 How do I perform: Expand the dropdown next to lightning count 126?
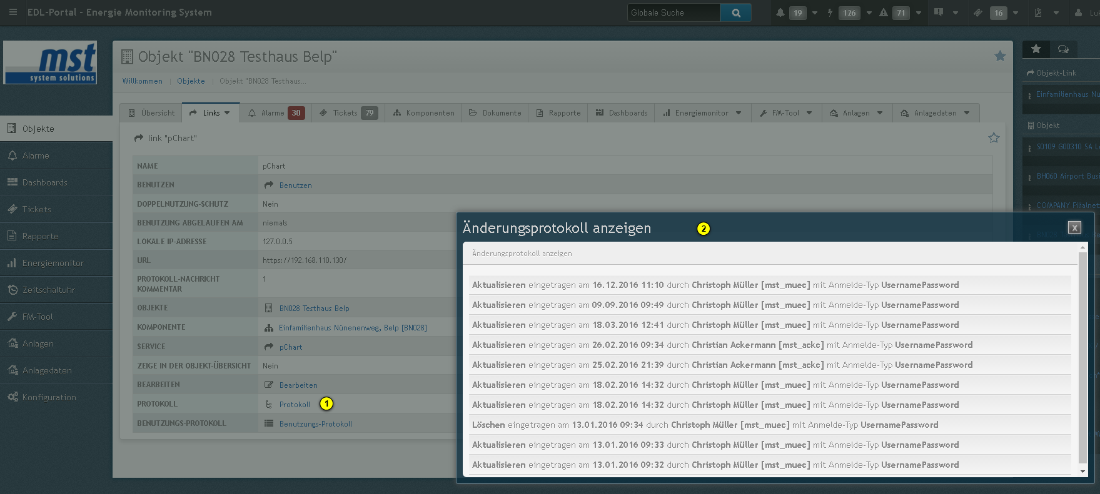[x=869, y=13]
